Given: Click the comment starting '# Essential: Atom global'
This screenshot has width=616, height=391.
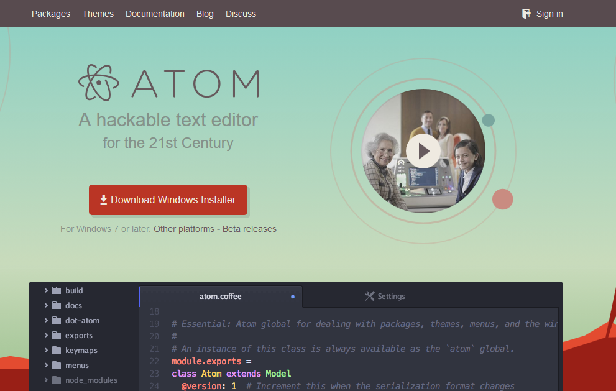Looking at the screenshot, I should click(365, 324).
